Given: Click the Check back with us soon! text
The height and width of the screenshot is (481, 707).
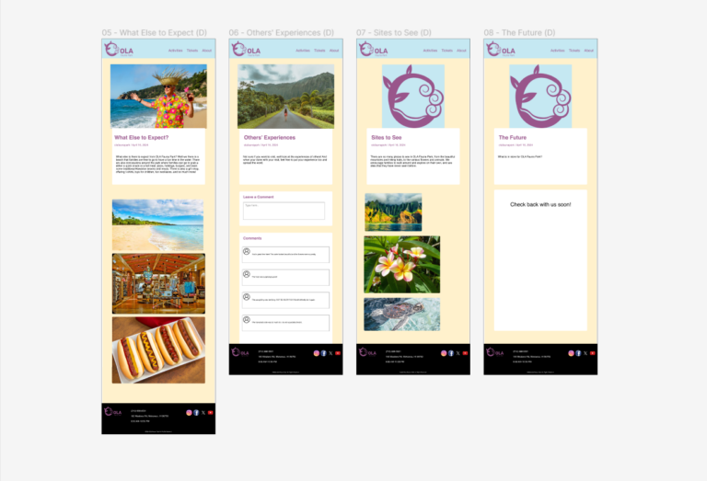Looking at the screenshot, I should coord(540,204).
